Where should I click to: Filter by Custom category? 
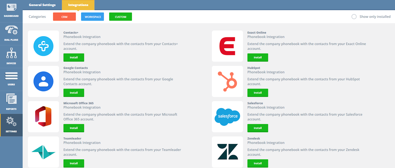click(x=120, y=17)
